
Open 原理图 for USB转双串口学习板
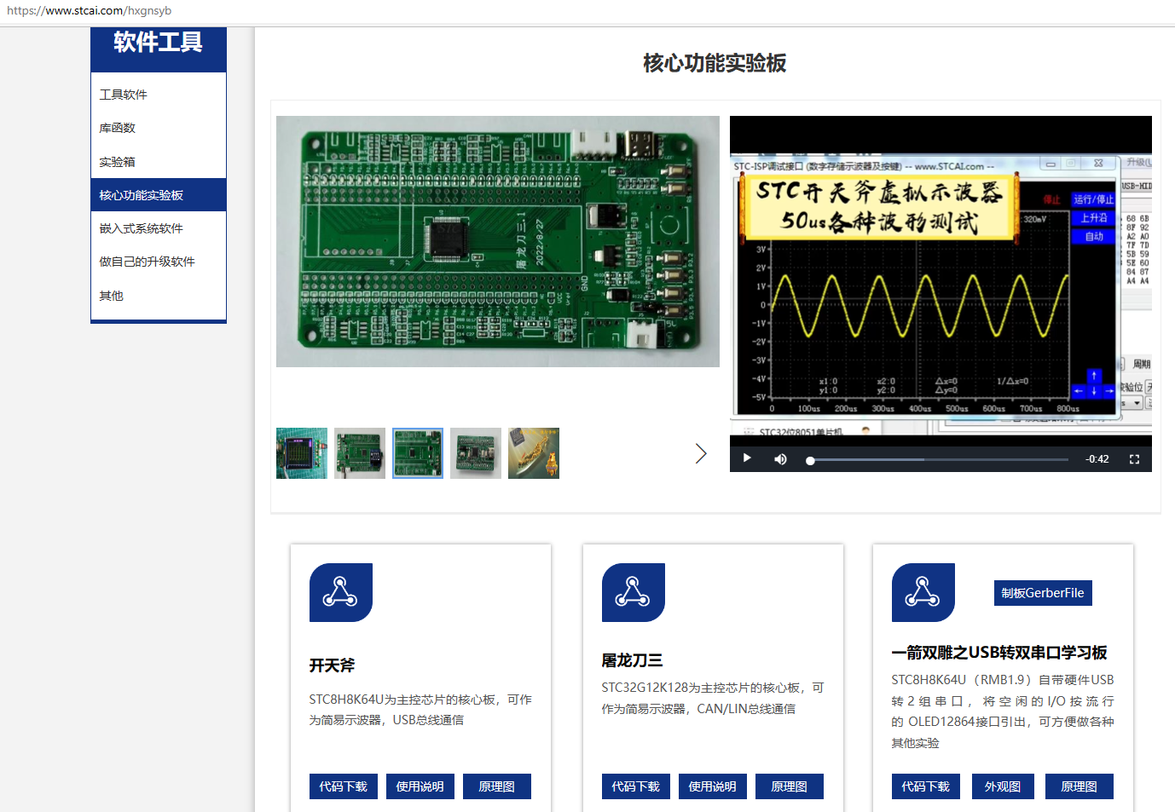click(1079, 786)
